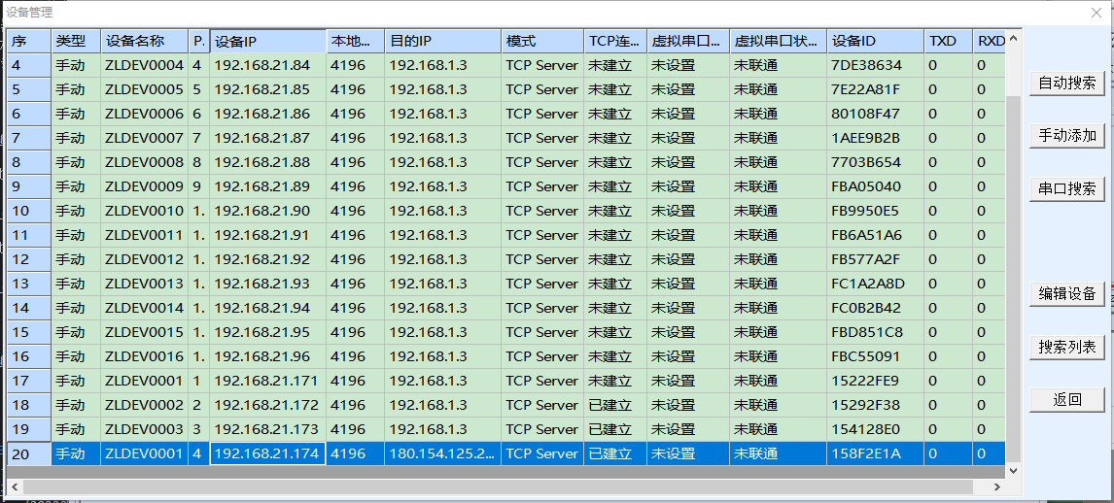Select device ID FC0B2B42
This screenshot has width=1114, height=503.
coord(875,308)
